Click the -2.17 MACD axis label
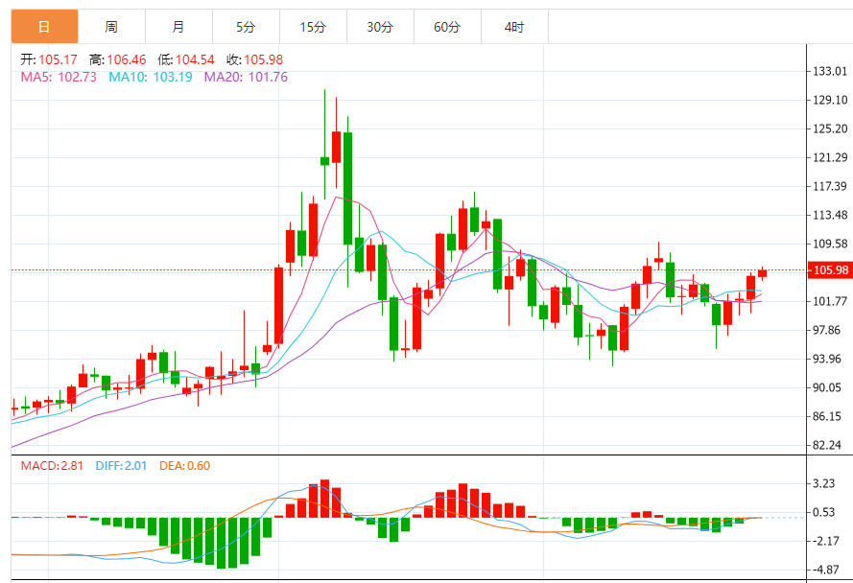Screen dimensions: 853x583 (826, 541)
